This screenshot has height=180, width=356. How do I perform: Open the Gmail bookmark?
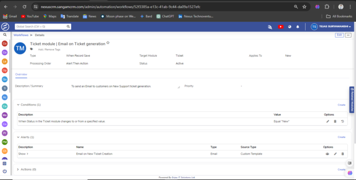point(10,16)
